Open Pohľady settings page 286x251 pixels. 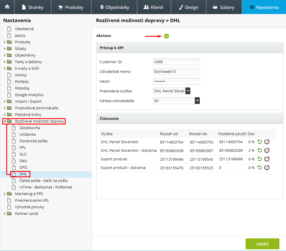(22, 81)
